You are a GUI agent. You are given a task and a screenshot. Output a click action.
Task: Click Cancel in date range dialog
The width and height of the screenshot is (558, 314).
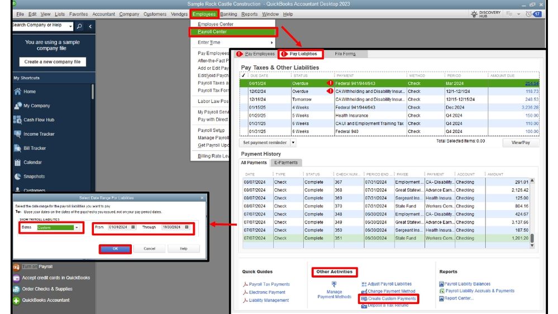pos(150,249)
